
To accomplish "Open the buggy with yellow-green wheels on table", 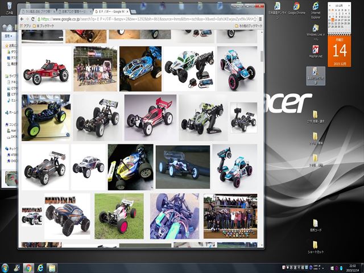I will pyautogui.click(x=46, y=118).
